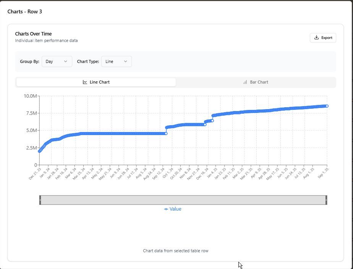Click the range selector track below the chart
This screenshot has width=353, height=269.
point(183,199)
